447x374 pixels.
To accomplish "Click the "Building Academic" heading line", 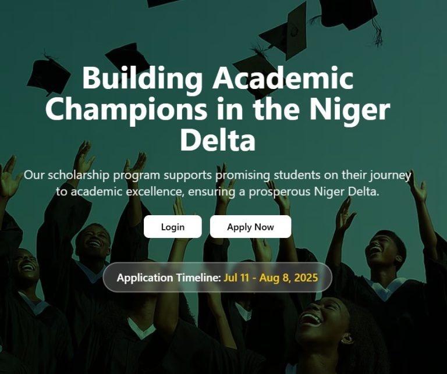I will pos(218,78).
